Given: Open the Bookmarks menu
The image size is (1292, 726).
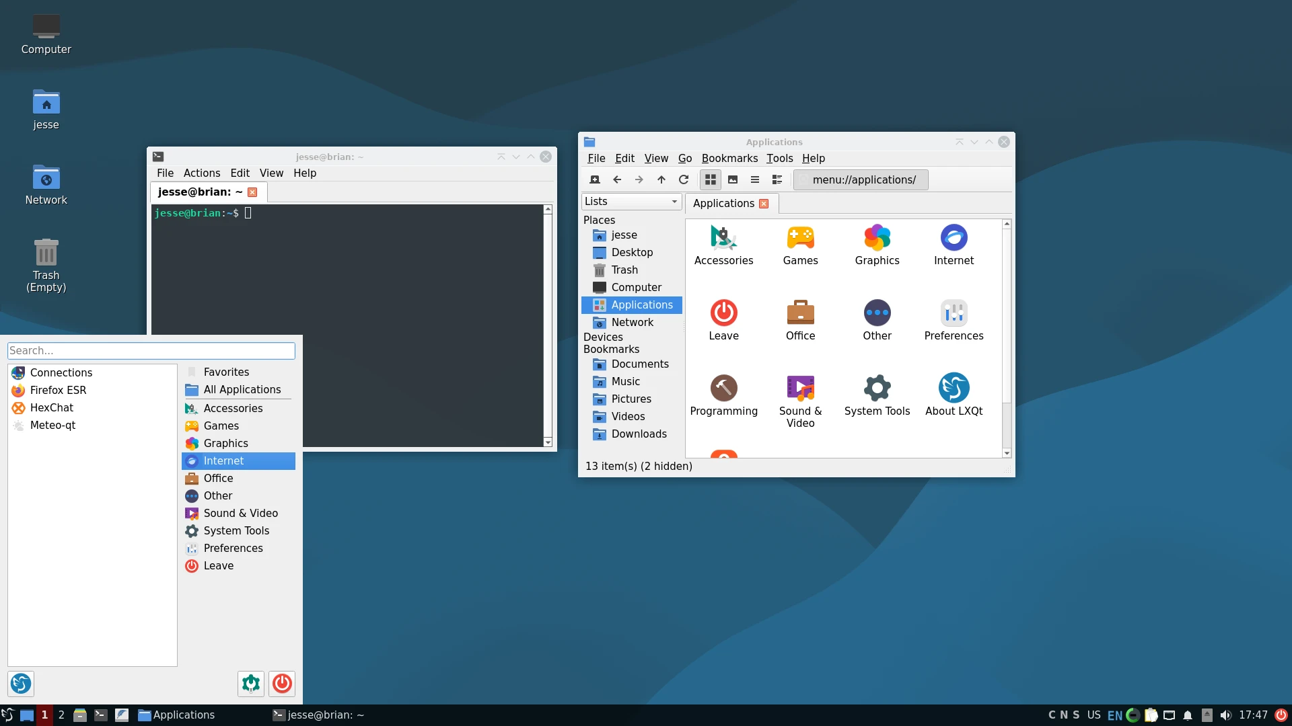Looking at the screenshot, I should click(729, 159).
